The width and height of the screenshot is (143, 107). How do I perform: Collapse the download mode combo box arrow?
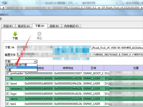click(35, 61)
